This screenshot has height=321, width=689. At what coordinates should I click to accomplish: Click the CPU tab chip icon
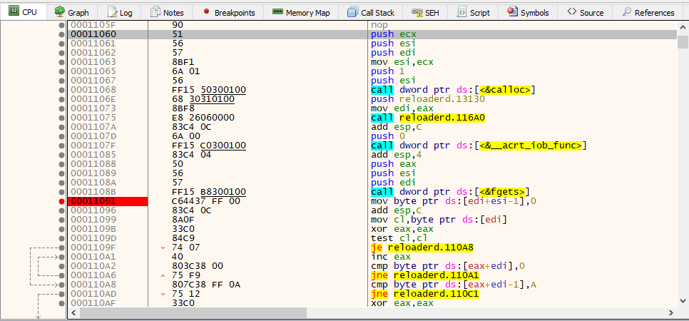pyautogui.click(x=14, y=11)
